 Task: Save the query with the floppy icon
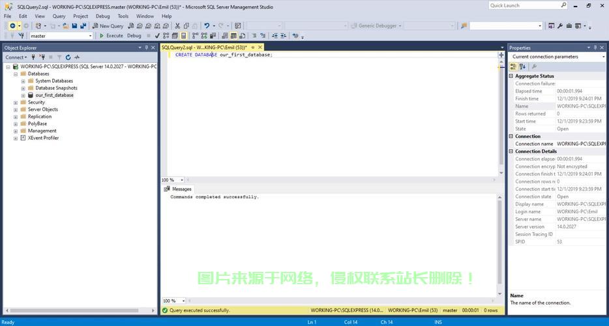click(x=74, y=25)
